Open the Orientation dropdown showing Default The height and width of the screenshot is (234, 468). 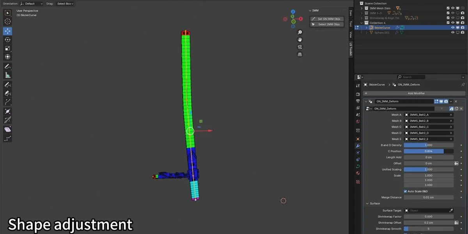pos(30,4)
